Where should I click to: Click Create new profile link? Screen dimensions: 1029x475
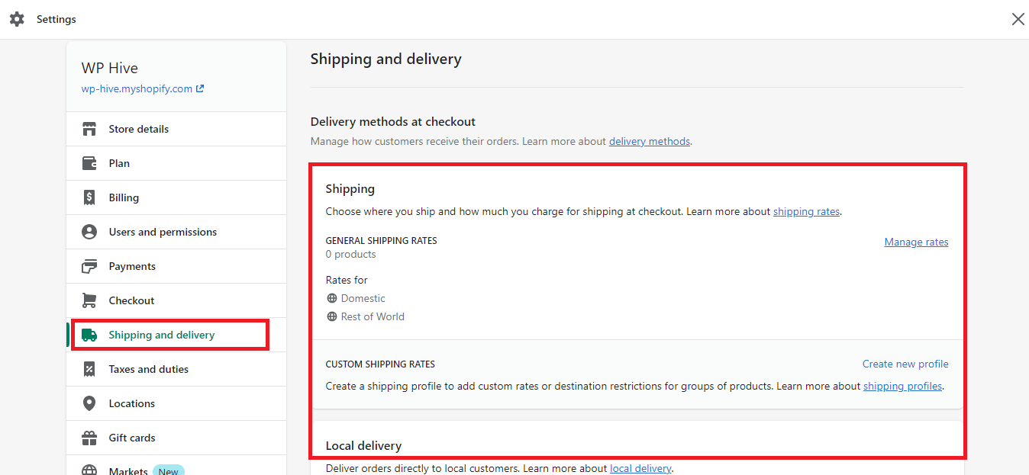point(905,364)
